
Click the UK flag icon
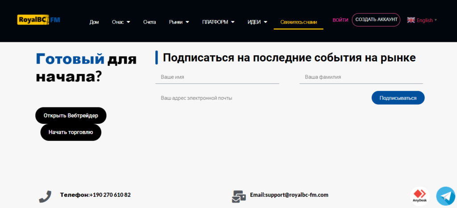411,20
